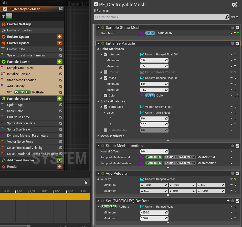Enable the Sprite Rotation checkbox
Image resolution: width=242 pixels, height=227 pixels.
(x=106, y=130)
